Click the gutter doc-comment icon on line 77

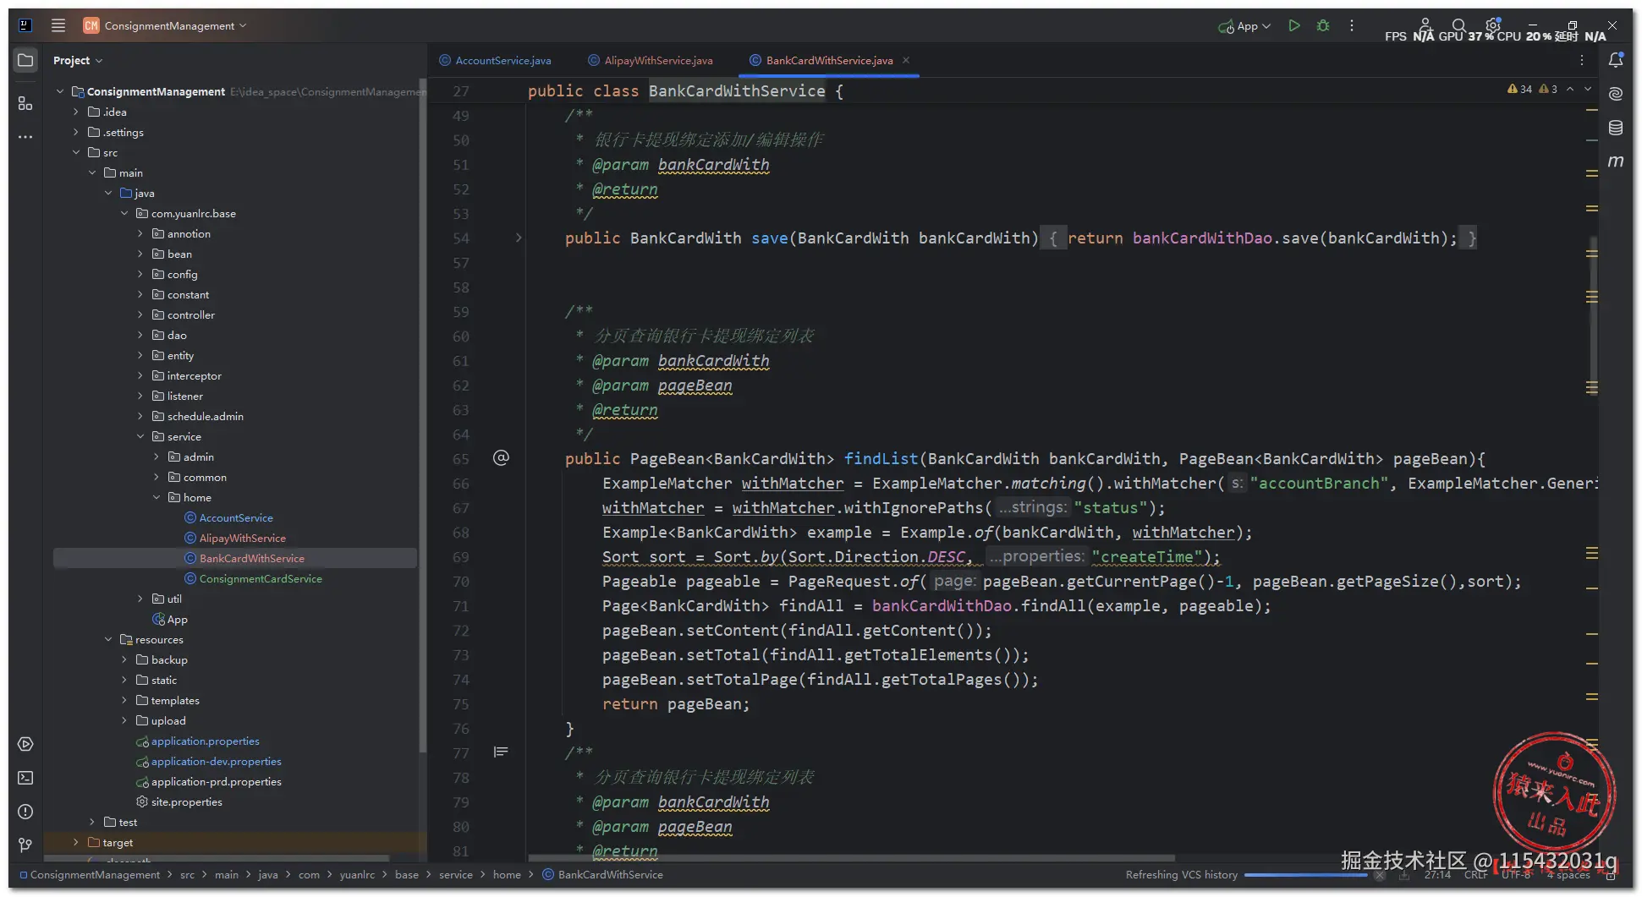(x=501, y=752)
